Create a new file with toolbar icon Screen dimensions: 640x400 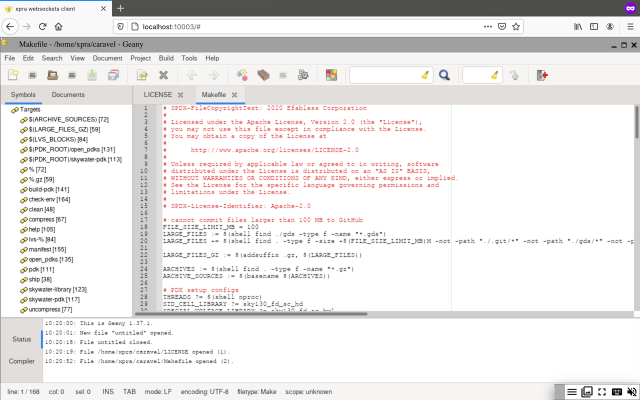(13, 75)
